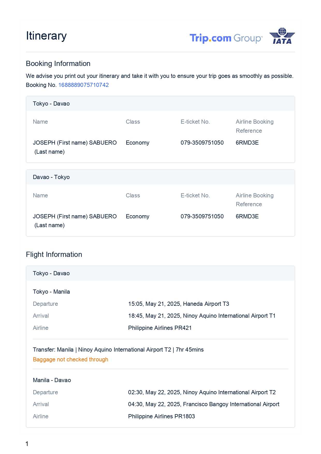This screenshot has width=321, height=454.
Task: Click the page number 1 in footer
Action: point(27,444)
